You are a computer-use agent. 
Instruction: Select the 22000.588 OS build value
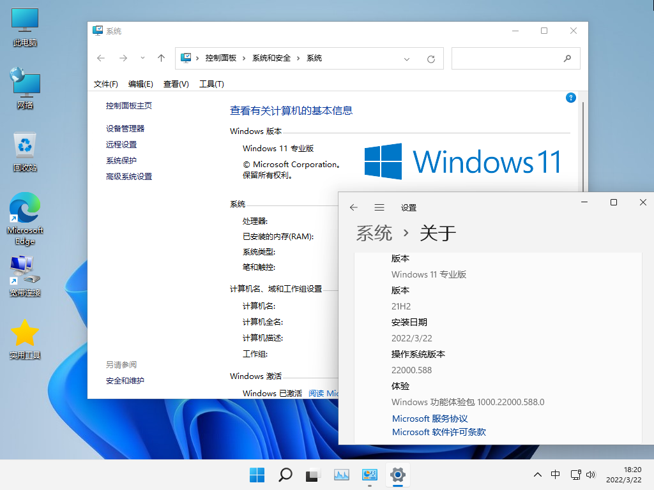pyautogui.click(x=411, y=371)
